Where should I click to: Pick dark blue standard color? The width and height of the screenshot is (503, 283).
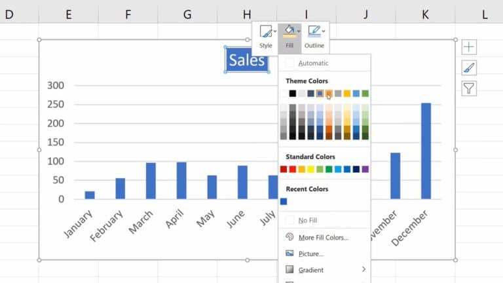click(x=356, y=169)
